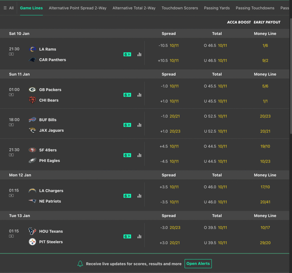Select Over 45.5 total for Packers game
Image resolution: width=292 pixels, height=273 pixels.
click(x=216, y=86)
